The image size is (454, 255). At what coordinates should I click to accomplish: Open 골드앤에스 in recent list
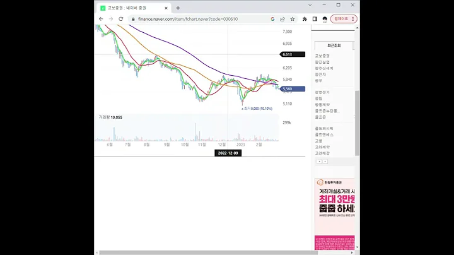tap(324, 134)
